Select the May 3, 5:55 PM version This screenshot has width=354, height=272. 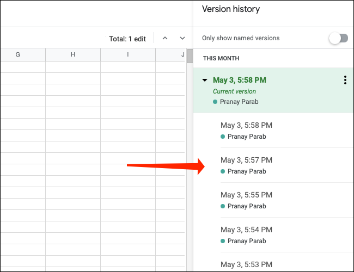click(246, 195)
